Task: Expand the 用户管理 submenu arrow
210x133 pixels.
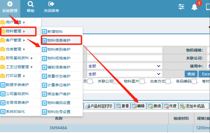Action: (x=24, y=23)
